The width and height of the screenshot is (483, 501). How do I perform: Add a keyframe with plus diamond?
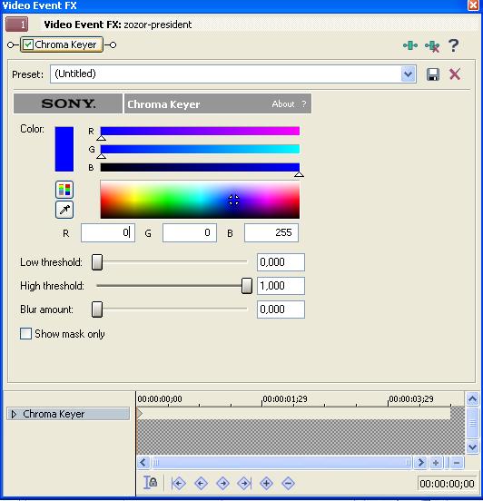(x=266, y=483)
